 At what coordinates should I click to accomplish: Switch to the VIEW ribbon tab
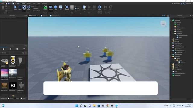point(39,4)
